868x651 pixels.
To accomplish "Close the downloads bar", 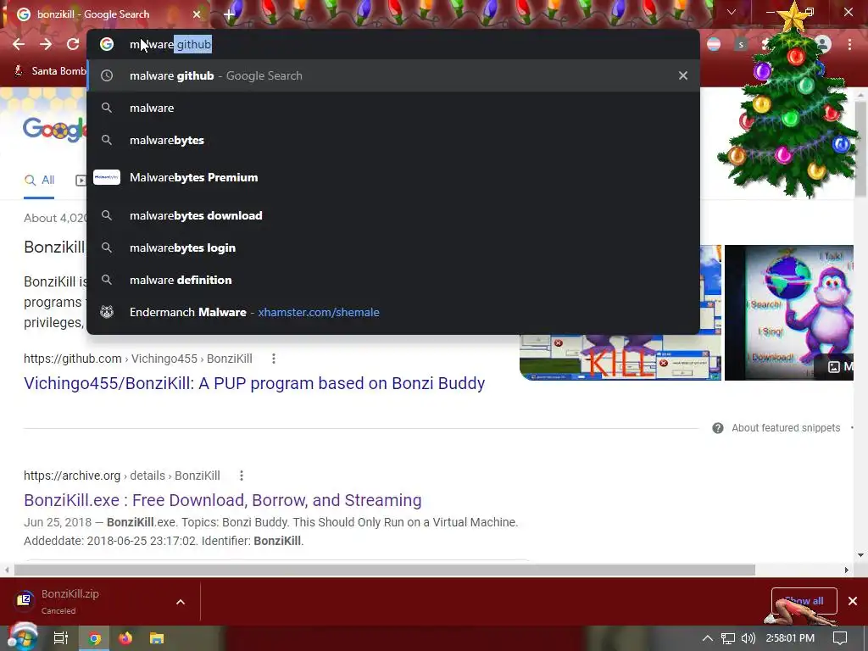I will 853,601.
